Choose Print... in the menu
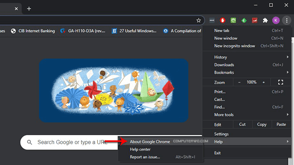 click(247, 92)
